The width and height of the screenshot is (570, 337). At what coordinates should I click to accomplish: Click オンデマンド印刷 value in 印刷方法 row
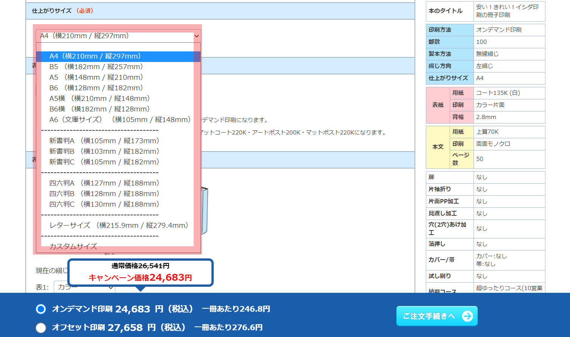coord(499,30)
